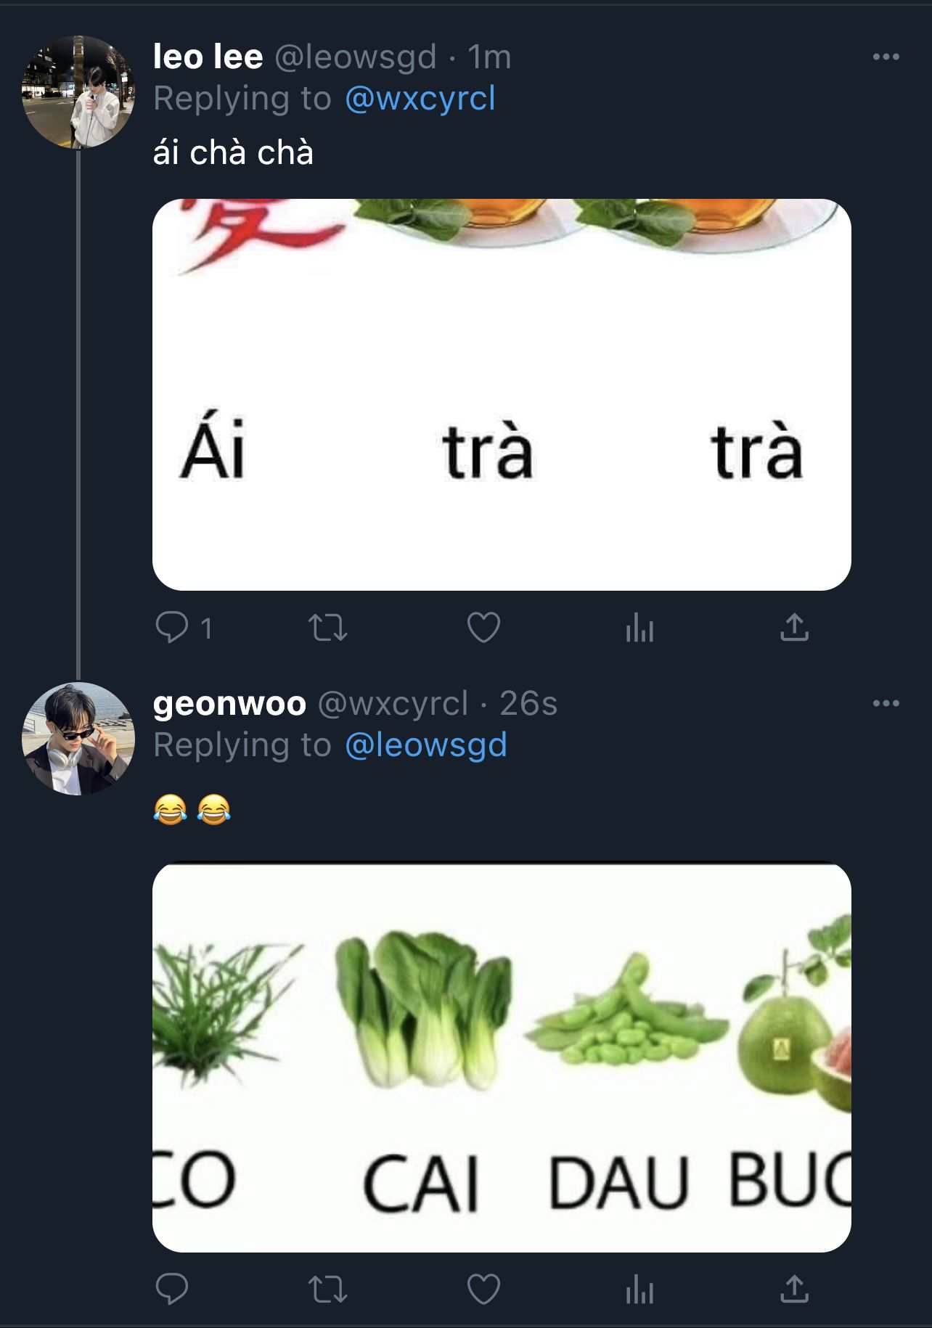The image size is (932, 1328).
Task: Like geonwoo's tweet
Action: [483, 1289]
